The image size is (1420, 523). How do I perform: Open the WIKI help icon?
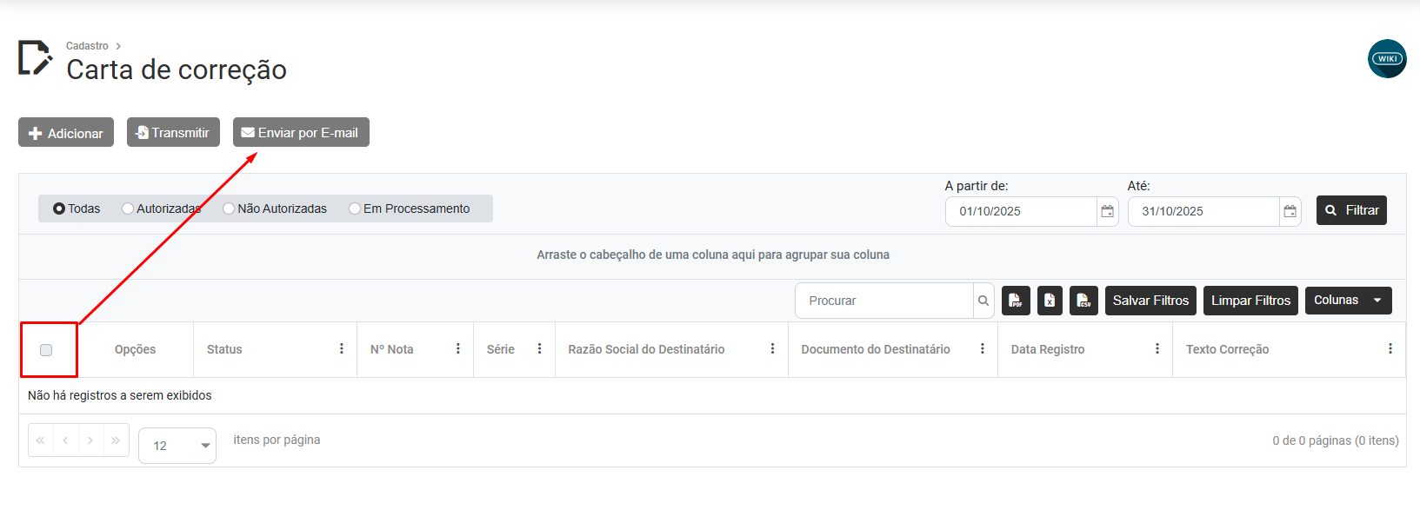[x=1386, y=59]
